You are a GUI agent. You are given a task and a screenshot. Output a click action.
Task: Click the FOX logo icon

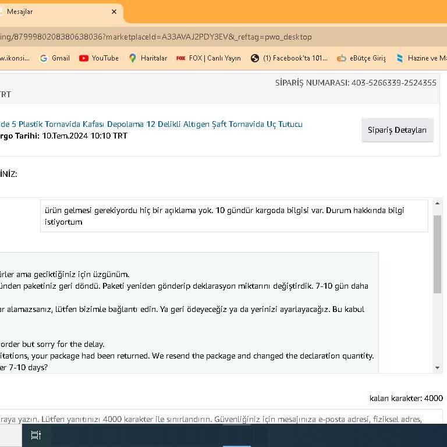click(181, 58)
